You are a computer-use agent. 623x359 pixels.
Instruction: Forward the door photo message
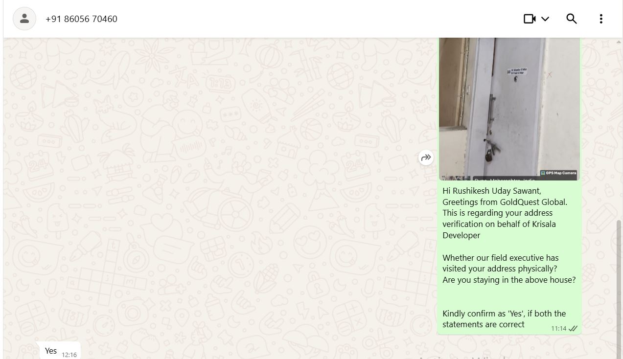[426, 157]
